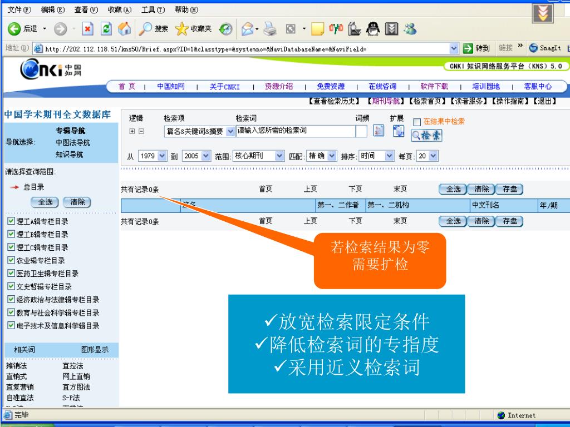Viewport: 570px width, 427px height.
Task: Toggle the 在结果中检索 checkbox
Action: click(x=417, y=122)
